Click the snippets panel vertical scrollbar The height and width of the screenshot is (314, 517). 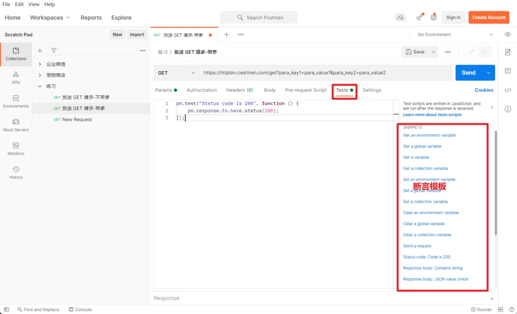[495, 182]
